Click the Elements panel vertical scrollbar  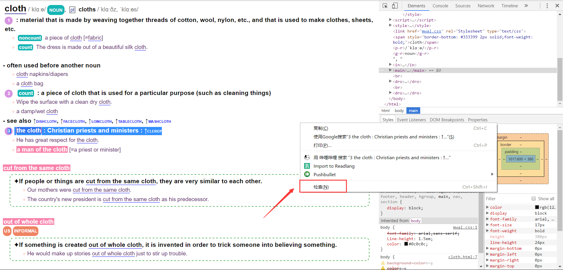click(560, 79)
